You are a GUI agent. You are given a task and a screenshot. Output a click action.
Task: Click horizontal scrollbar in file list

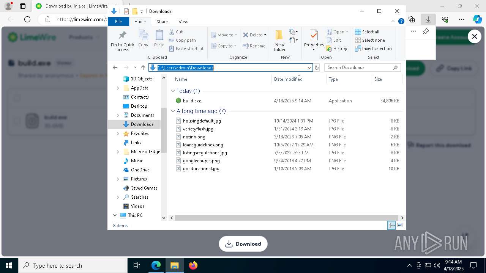(x=287, y=218)
